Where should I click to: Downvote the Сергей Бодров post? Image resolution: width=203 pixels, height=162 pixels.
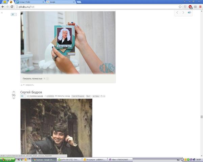[14, 99]
